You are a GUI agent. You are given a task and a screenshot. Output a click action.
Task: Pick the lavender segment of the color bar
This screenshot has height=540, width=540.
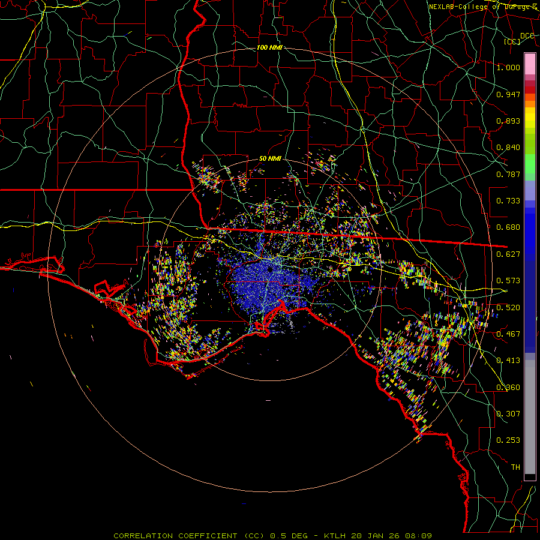[x=530, y=190]
